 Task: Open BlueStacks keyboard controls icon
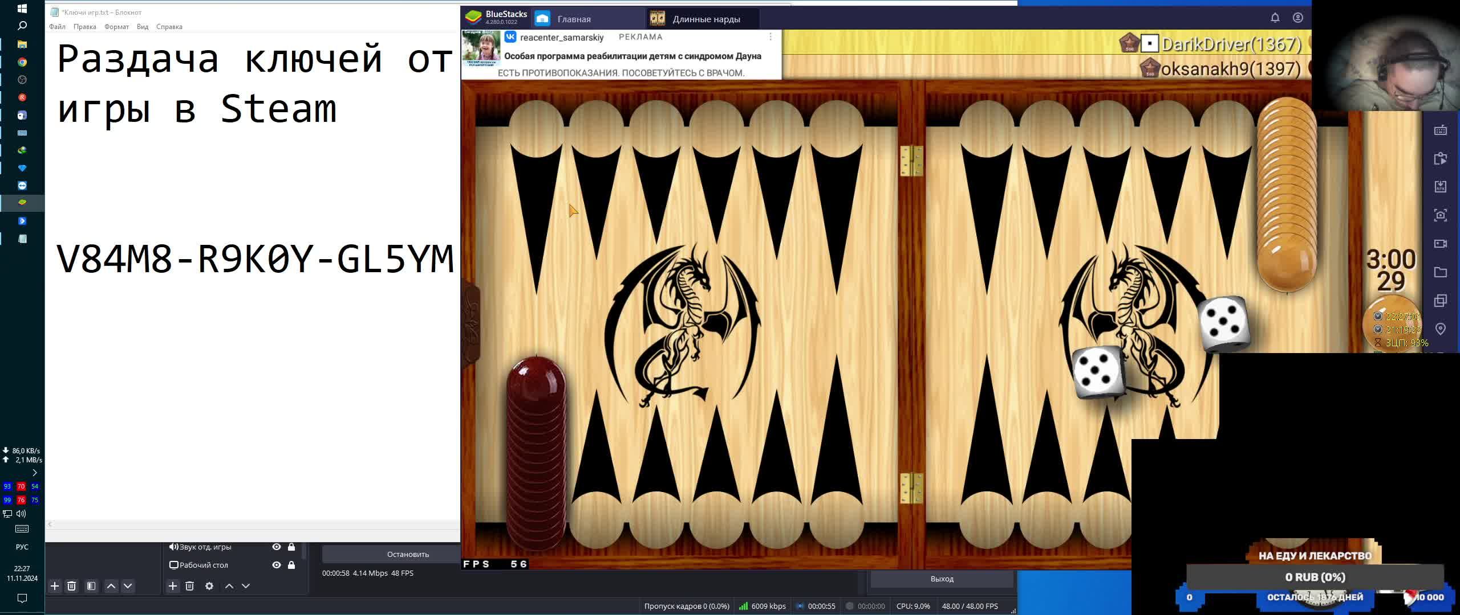click(1441, 130)
